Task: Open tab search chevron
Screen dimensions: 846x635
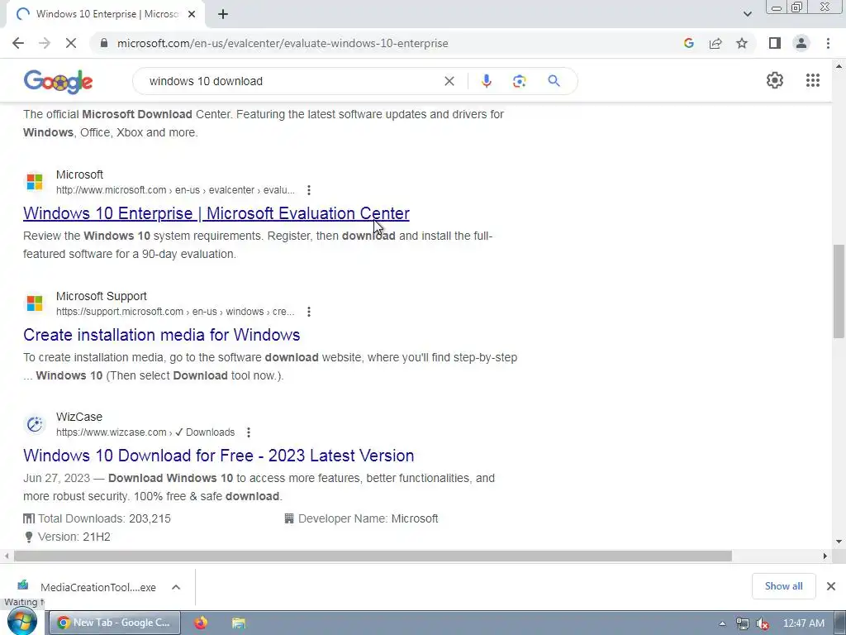Action: 747,14
